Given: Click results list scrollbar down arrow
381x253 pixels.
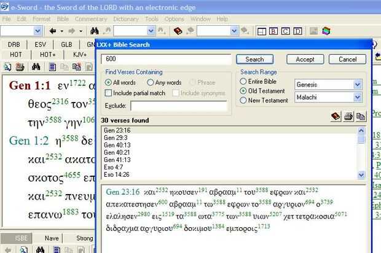Looking at the screenshot, I should coord(361,174).
